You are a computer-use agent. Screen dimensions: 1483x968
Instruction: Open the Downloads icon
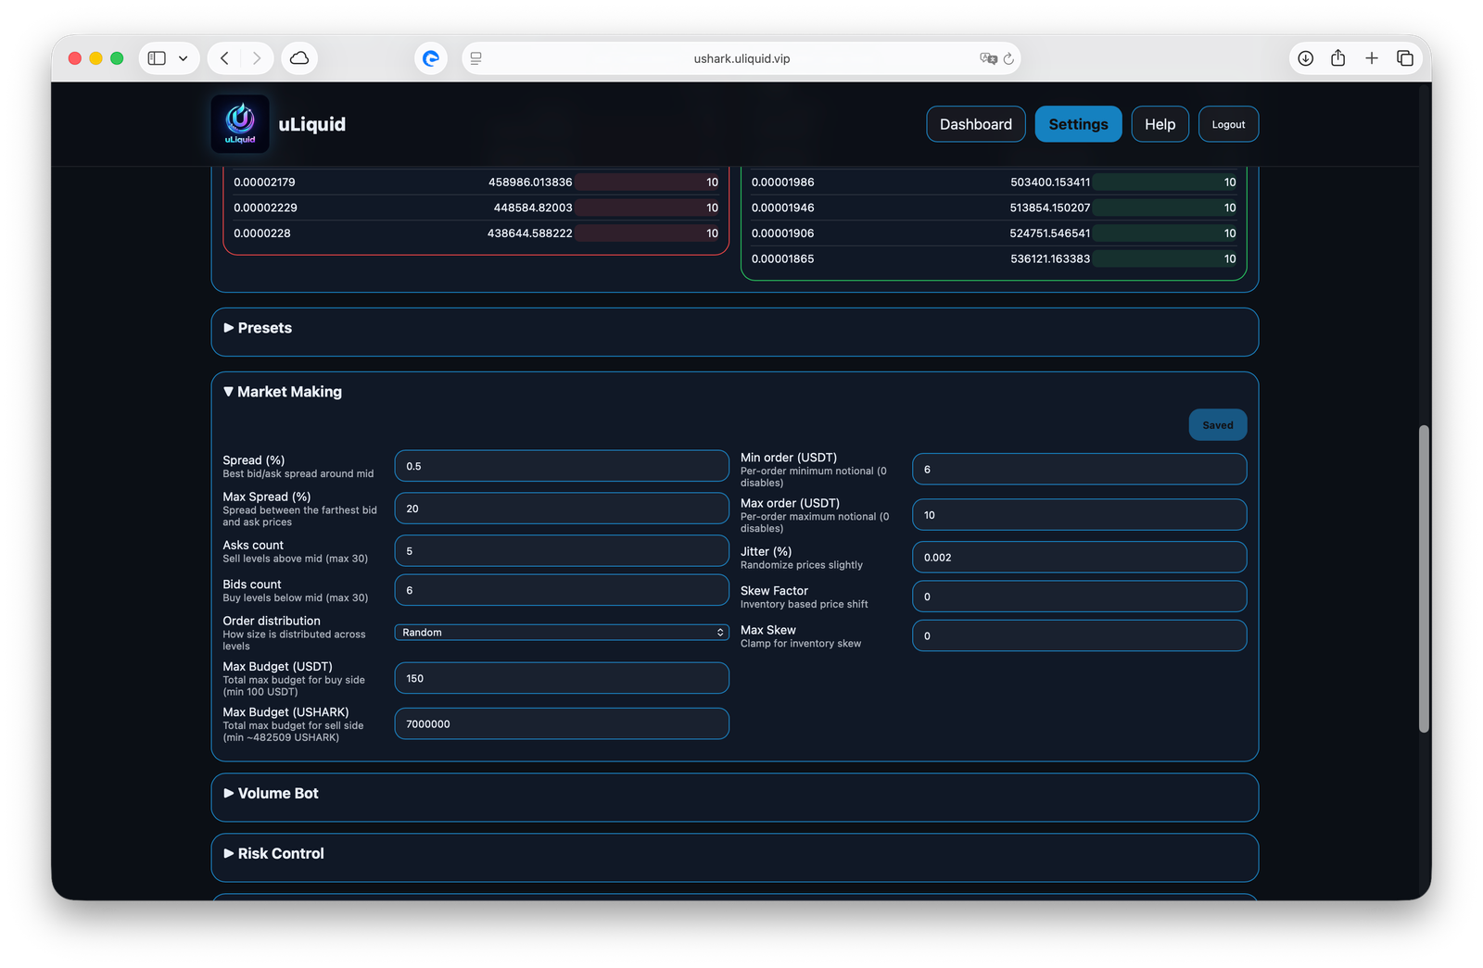click(x=1305, y=57)
